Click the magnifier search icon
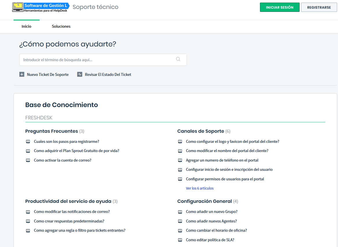Screen dimensions: 338x247 178,59
